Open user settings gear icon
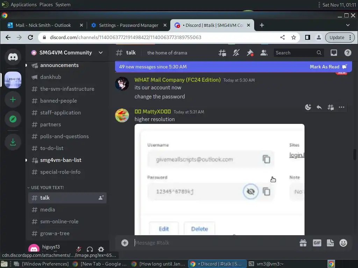358x268 pixels. pos(101,249)
